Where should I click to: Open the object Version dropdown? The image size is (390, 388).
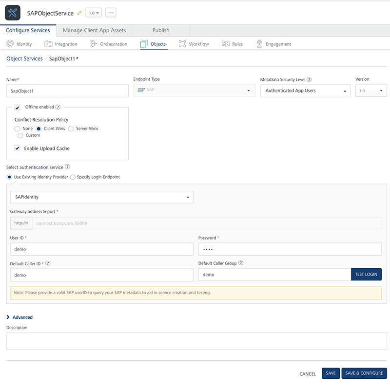click(371, 91)
